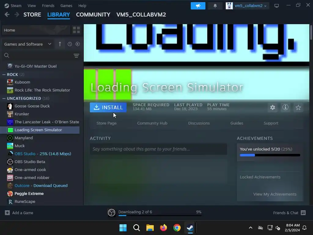Click the Home library button
The image size is (313, 235).
pos(36,30)
